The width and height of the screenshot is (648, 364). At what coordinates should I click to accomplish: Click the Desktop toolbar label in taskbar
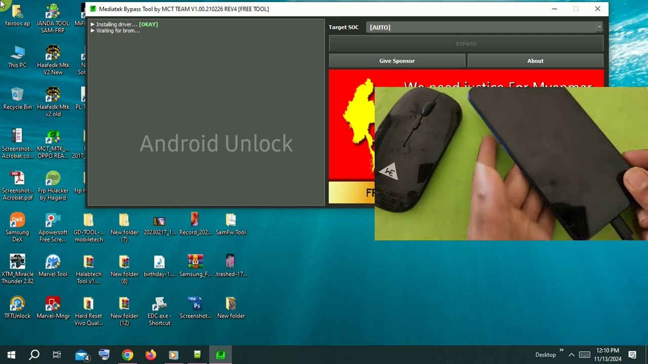(x=546, y=355)
